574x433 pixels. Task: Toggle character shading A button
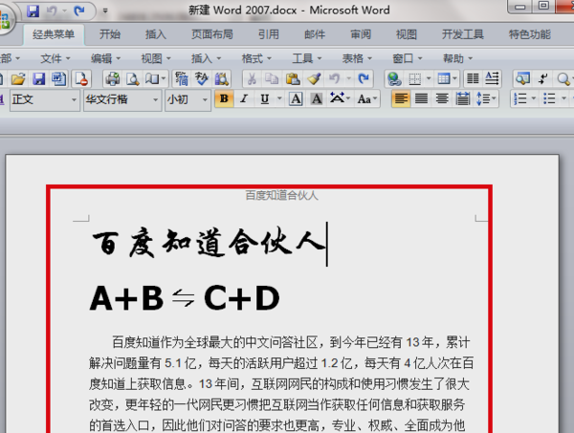[317, 98]
